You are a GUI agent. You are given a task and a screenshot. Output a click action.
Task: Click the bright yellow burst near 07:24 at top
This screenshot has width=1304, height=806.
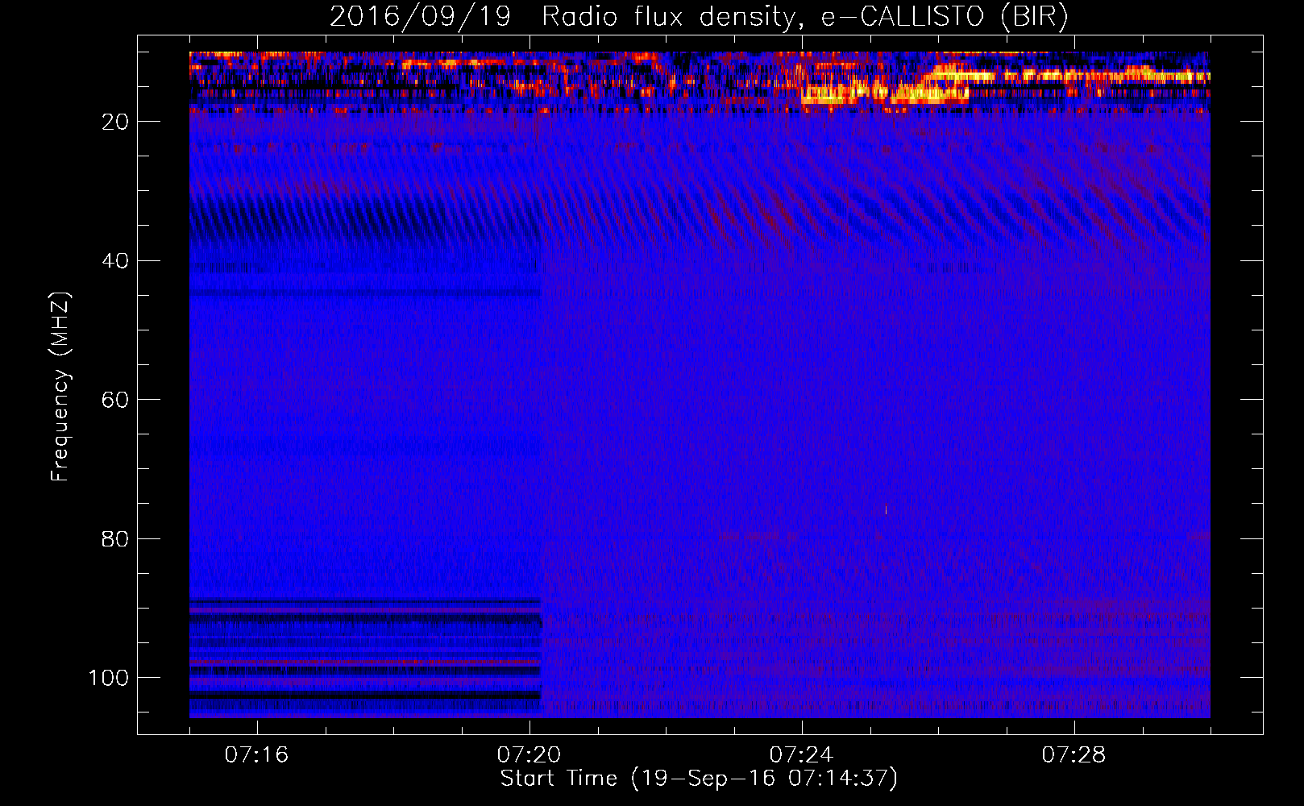(x=830, y=96)
